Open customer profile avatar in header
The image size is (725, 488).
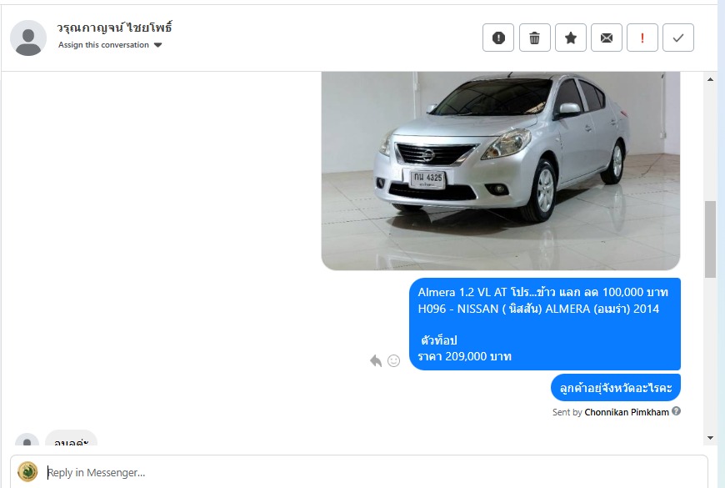click(x=28, y=38)
